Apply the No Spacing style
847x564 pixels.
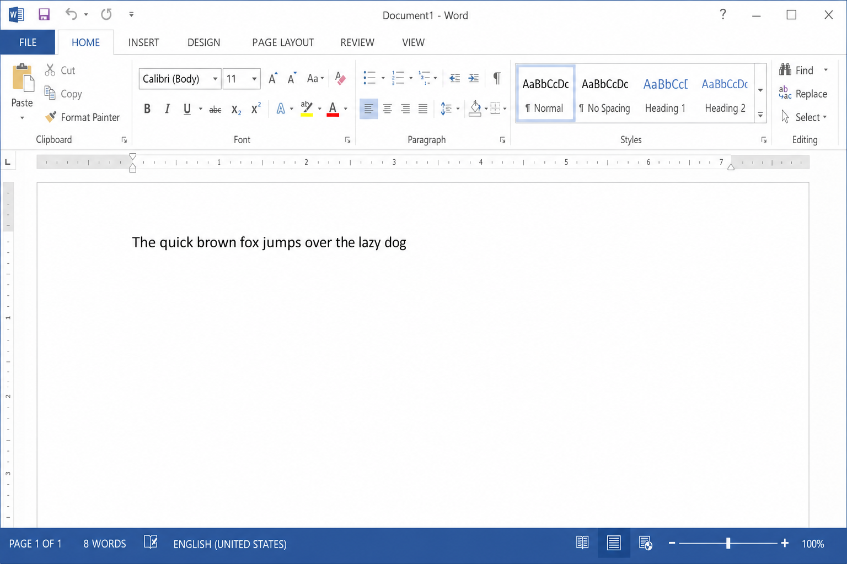(605, 94)
